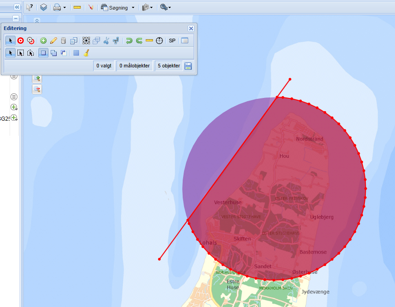Expand the Søgning dropdown arrow
This screenshot has width=395, height=307.
[133, 8]
